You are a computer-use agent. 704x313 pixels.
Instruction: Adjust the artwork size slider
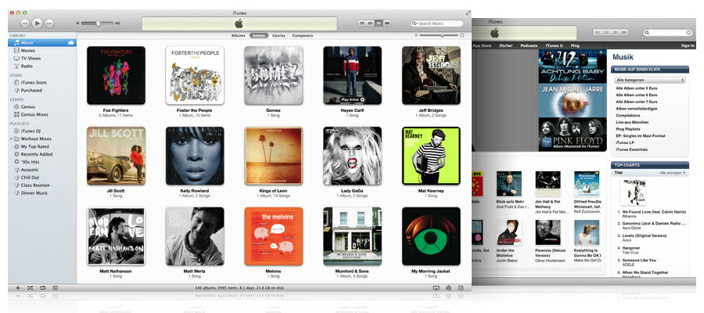tap(442, 35)
